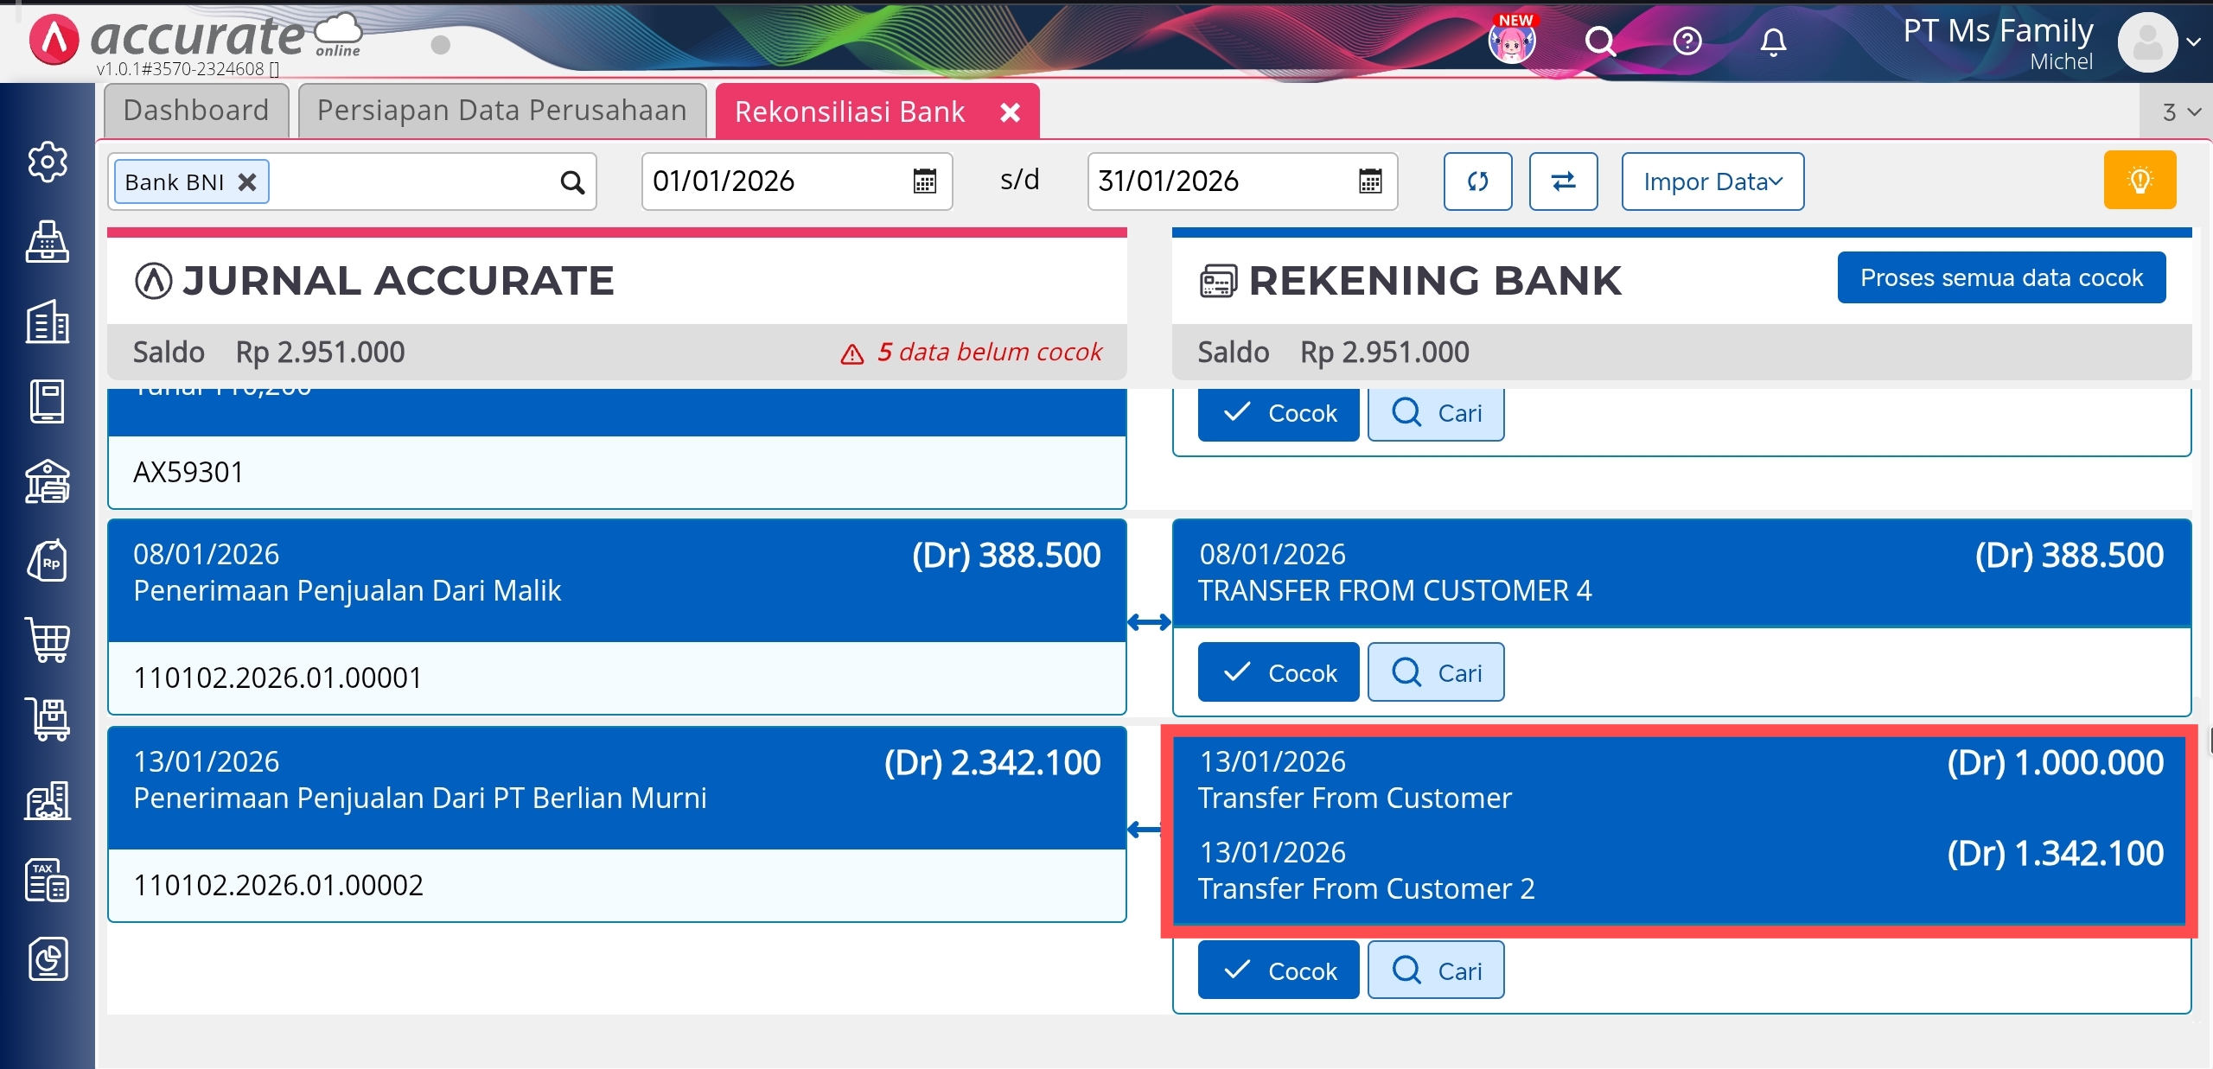
Task: Click the swap arrows icon button
Action: tap(1563, 181)
